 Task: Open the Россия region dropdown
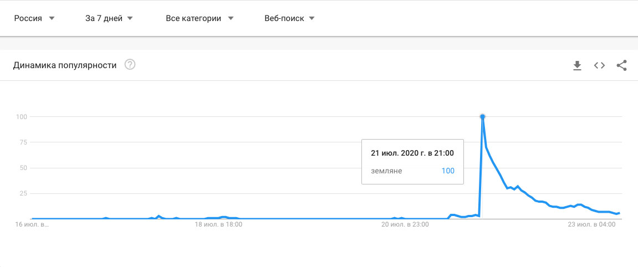34,18
